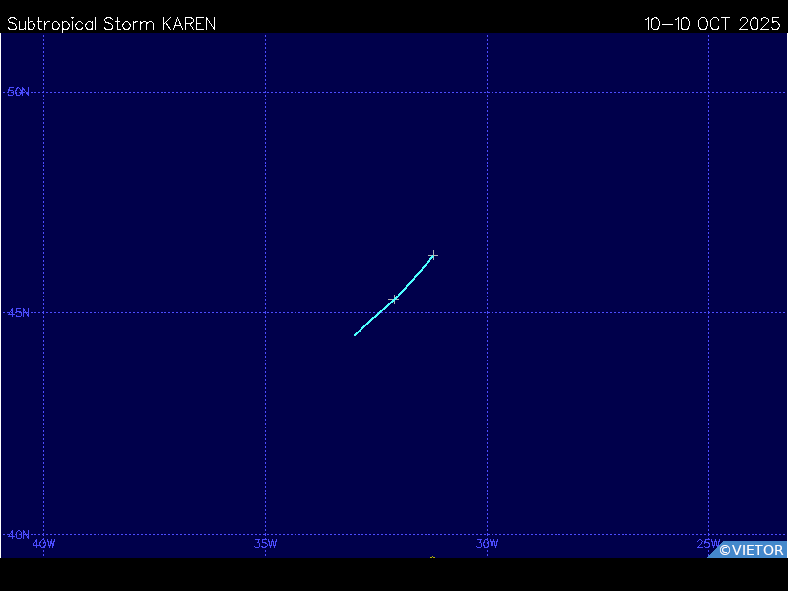Image resolution: width=788 pixels, height=591 pixels.
Task: Click the 35W longitude label
Action: pyautogui.click(x=265, y=544)
